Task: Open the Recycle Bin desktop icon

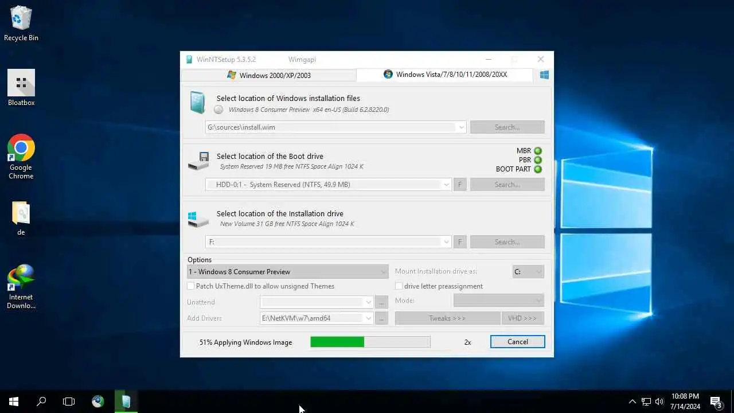Action: coord(21,24)
